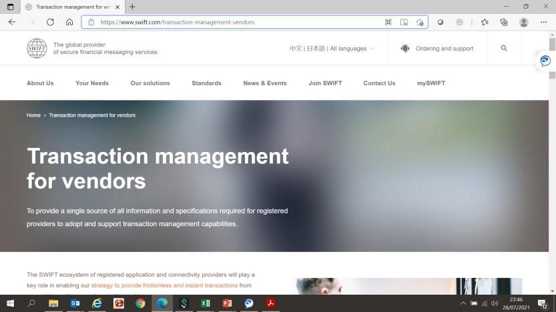
Task: Open the Ordering and support link
Action: click(x=445, y=49)
